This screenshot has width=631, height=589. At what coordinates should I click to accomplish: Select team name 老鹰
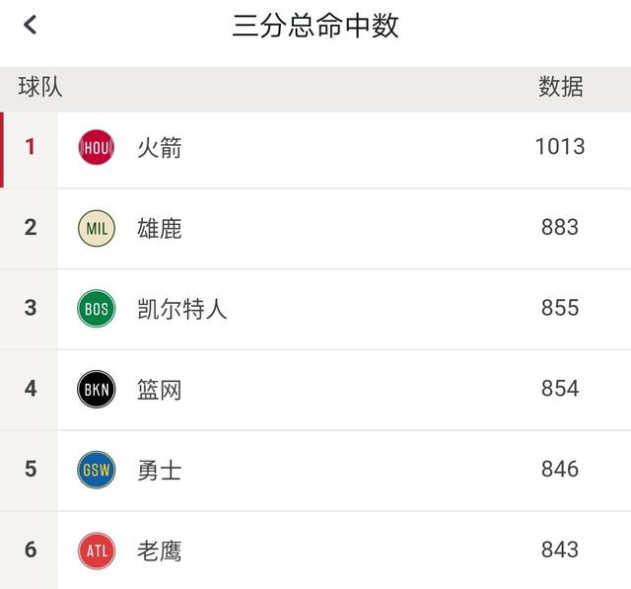pos(160,552)
